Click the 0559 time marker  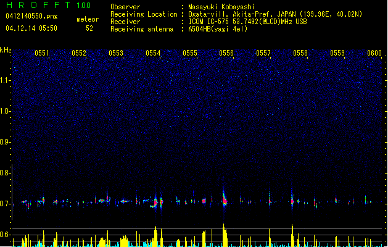(337, 53)
